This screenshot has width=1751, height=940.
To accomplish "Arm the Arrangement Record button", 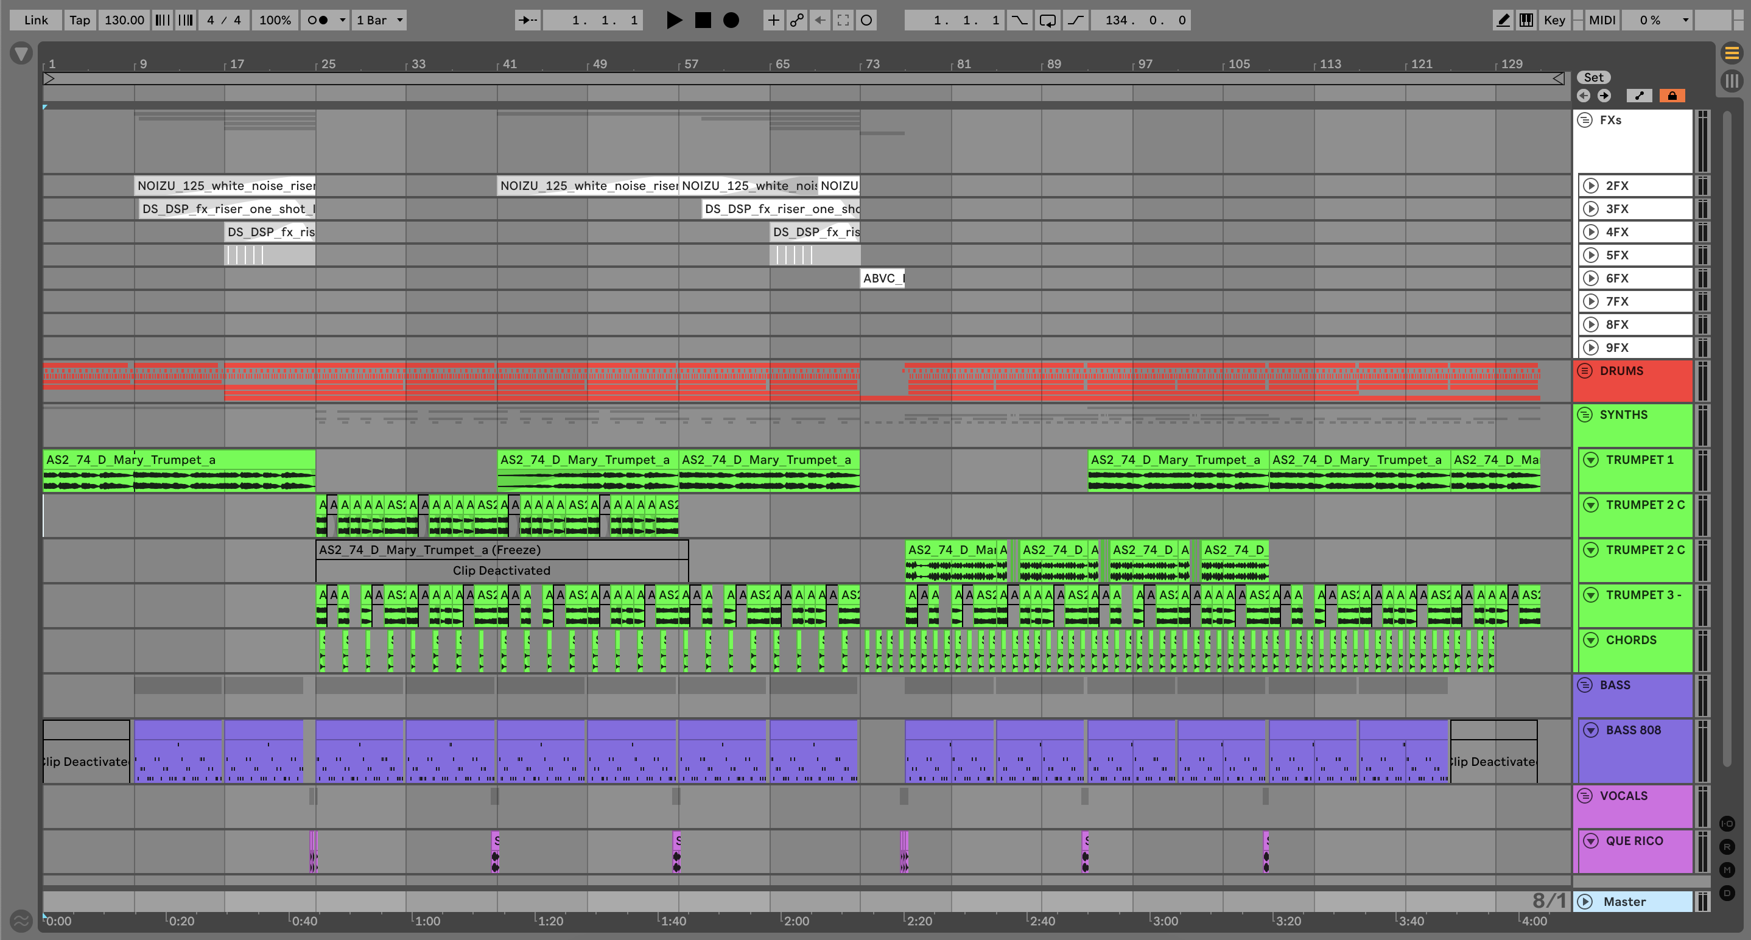I will (x=731, y=19).
